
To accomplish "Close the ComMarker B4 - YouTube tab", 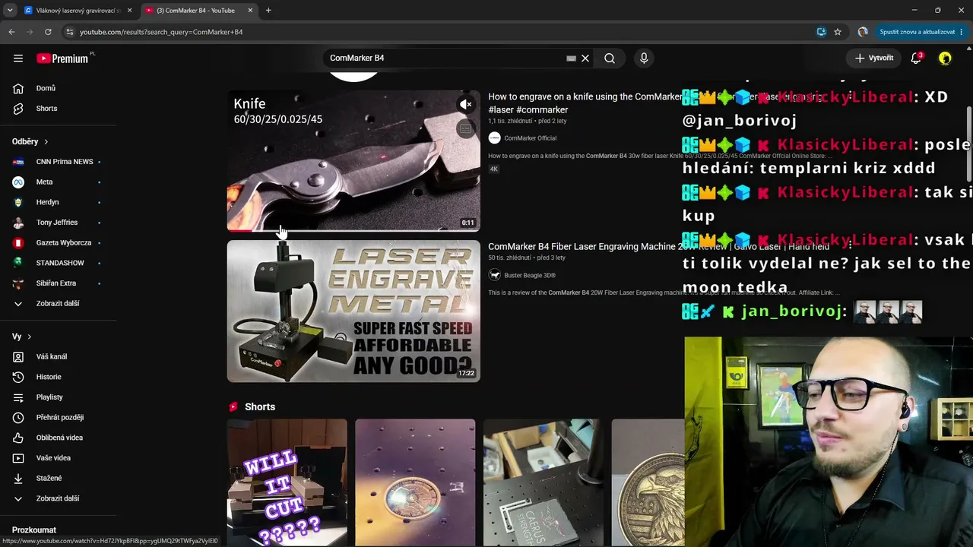I will [251, 11].
